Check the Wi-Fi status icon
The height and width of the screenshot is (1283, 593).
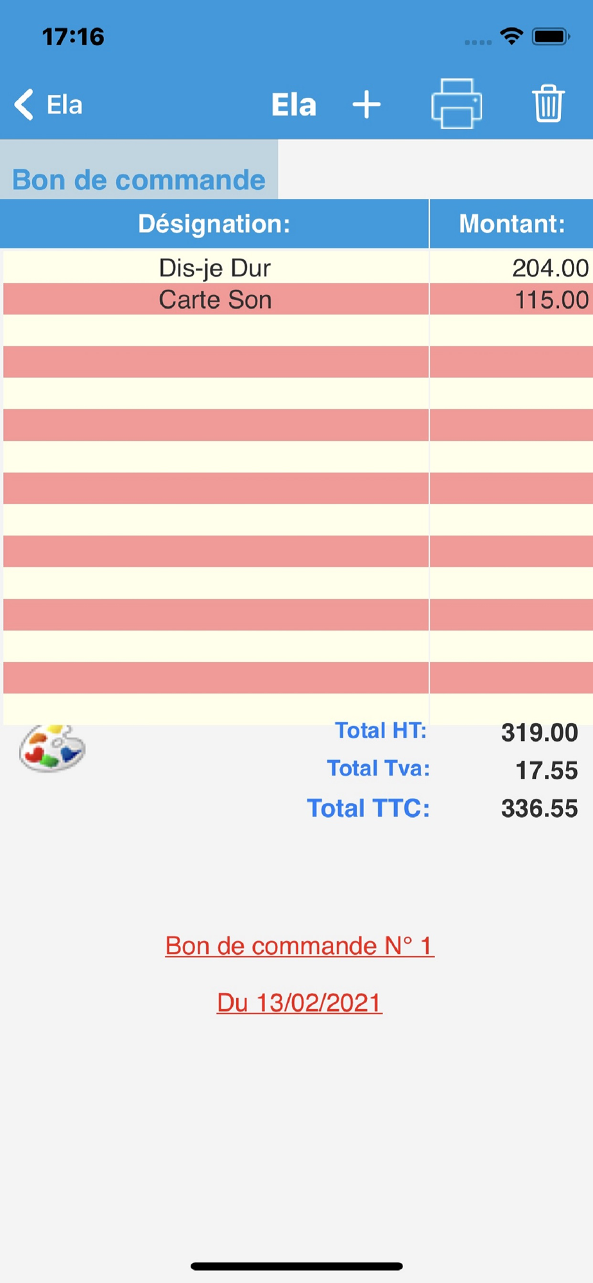tap(511, 36)
